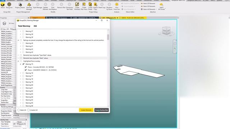The image size is (230, 129).
Task: Click the View Template value in Properties
Action: point(20,122)
